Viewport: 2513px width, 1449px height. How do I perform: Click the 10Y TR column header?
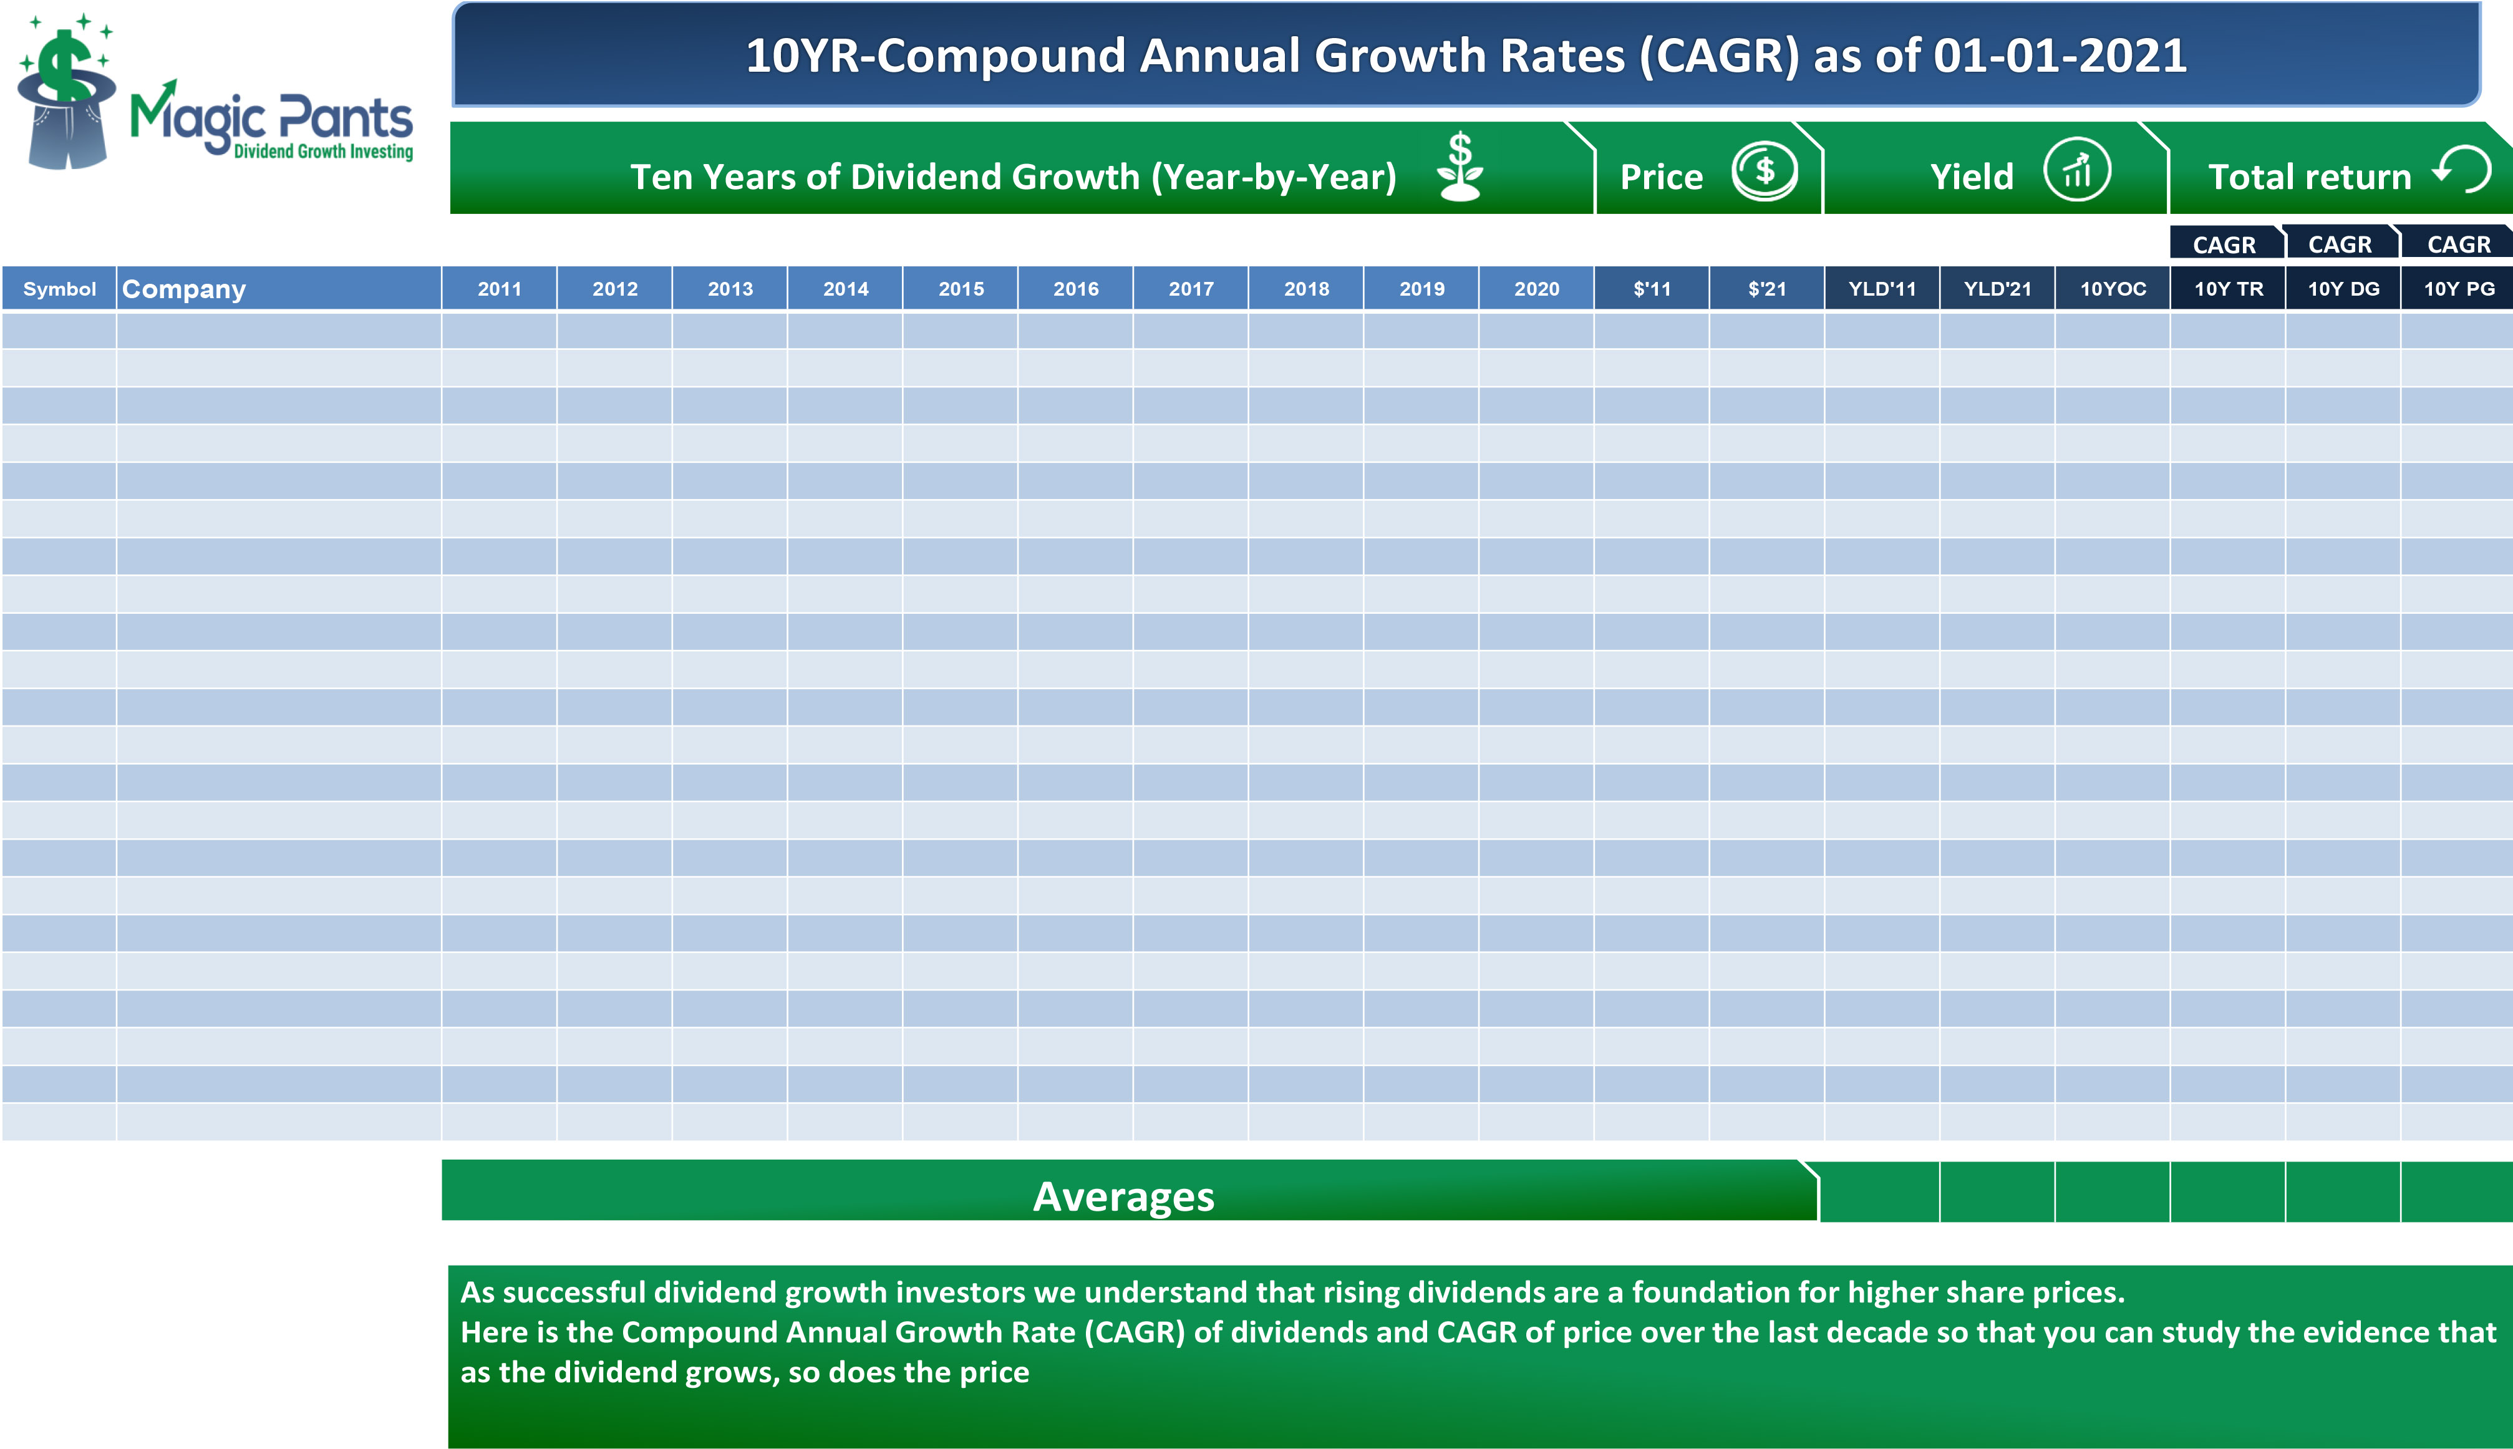click(2227, 289)
